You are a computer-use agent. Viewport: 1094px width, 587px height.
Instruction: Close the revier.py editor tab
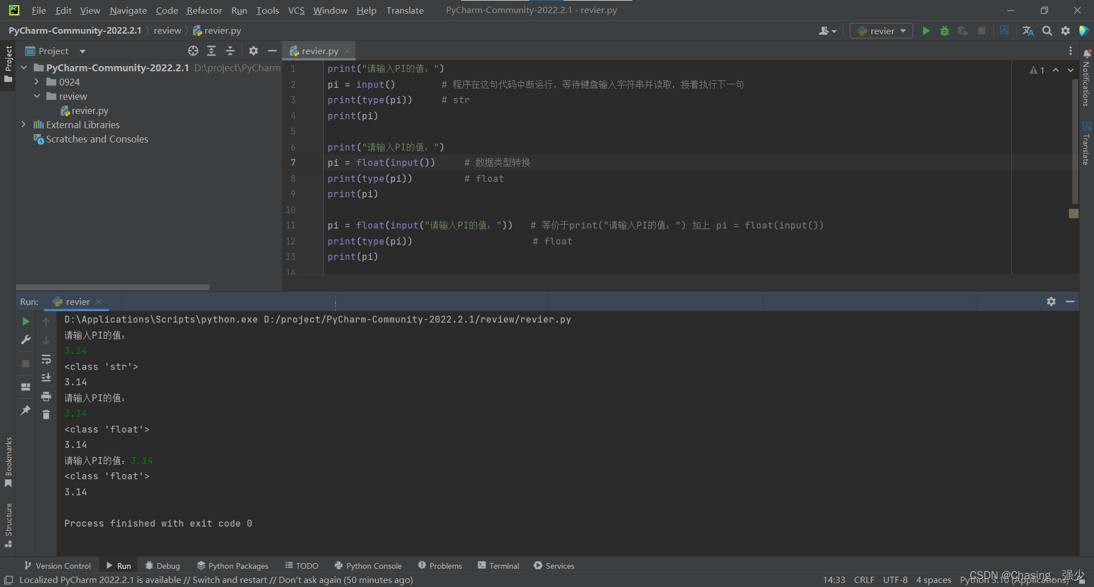(x=347, y=51)
